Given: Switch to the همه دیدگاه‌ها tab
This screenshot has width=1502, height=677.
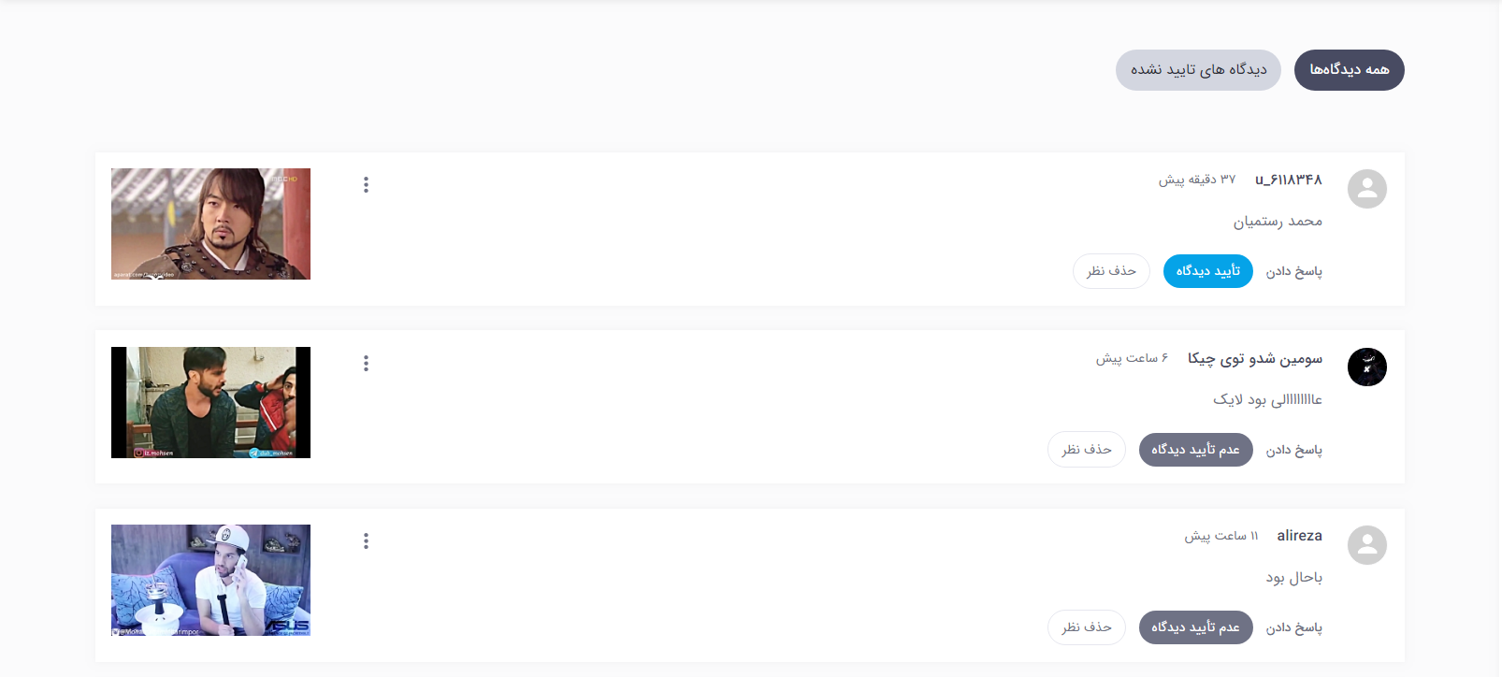Looking at the screenshot, I should [1349, 70].
